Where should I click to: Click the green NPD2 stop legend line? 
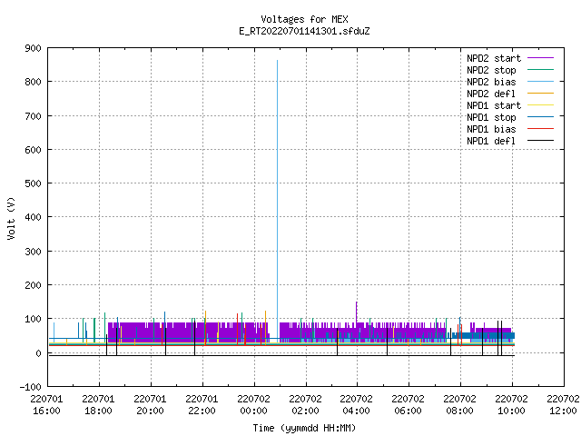click(540, 70)
